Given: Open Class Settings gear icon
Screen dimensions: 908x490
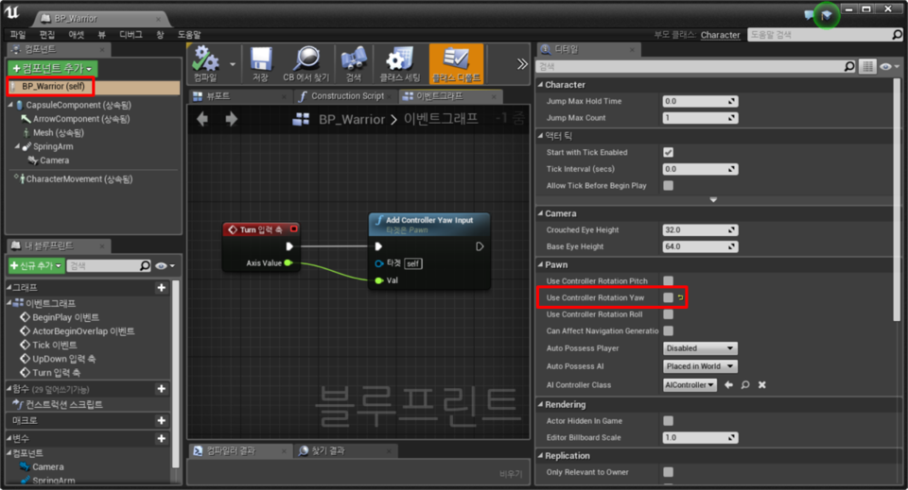Looking at the screenshot, I should (399, 59).
